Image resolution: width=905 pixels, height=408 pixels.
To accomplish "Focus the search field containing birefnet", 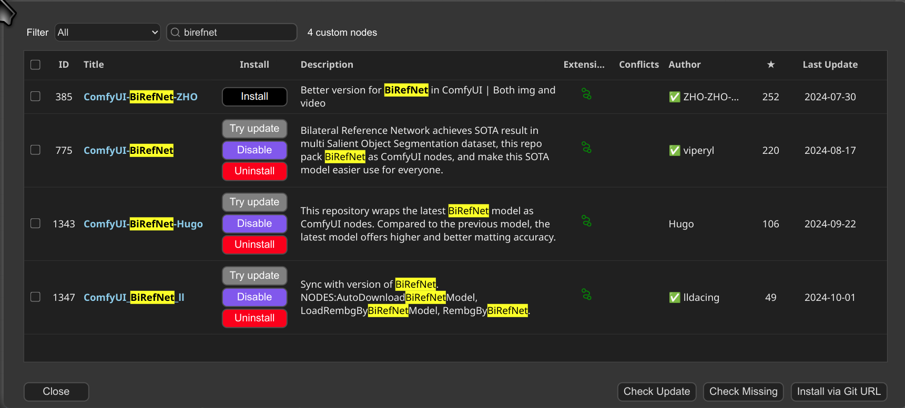I will [238, 33].
